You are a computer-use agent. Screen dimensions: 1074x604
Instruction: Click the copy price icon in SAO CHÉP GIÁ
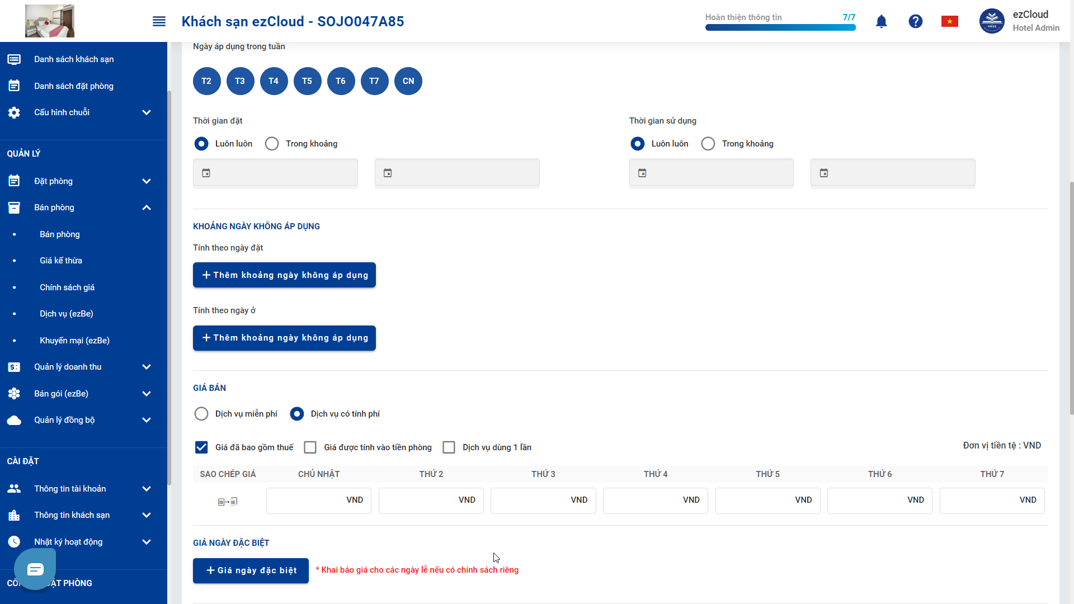tap(228, 502)
